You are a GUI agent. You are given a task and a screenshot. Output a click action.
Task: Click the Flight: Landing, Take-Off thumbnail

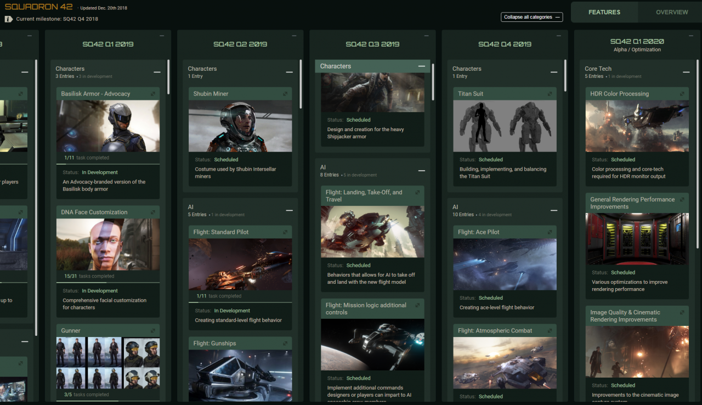point(372,232)
